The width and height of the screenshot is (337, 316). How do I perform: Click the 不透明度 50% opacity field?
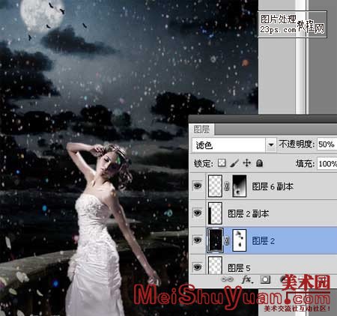[327, 145]
